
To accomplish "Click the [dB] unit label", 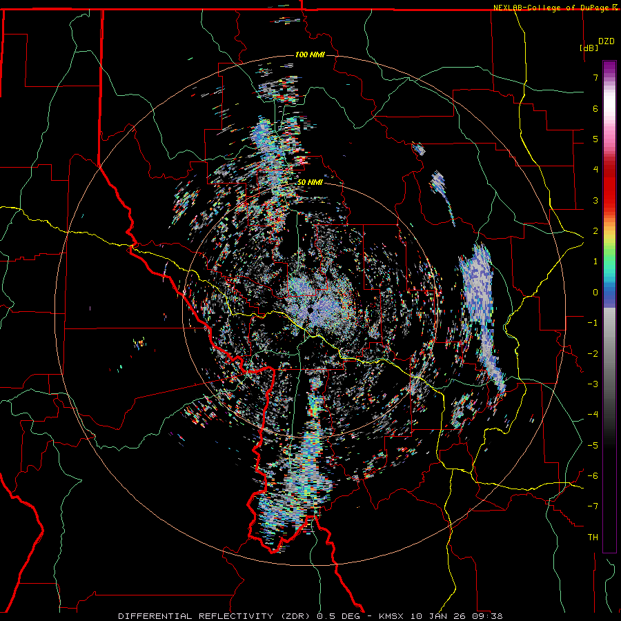I will point(589,48).
